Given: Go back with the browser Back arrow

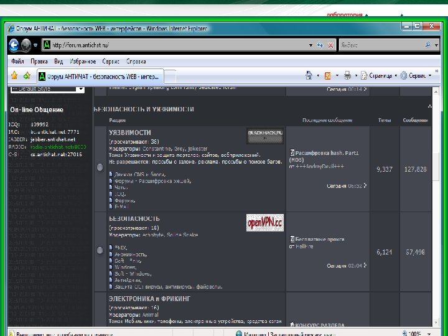Looking at the screenshot, I should tap(14, 45).
